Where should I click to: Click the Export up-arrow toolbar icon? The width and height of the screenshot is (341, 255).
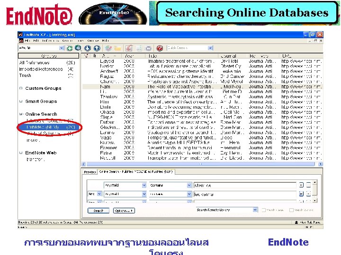pyautogui.click(x=97, y=48)
